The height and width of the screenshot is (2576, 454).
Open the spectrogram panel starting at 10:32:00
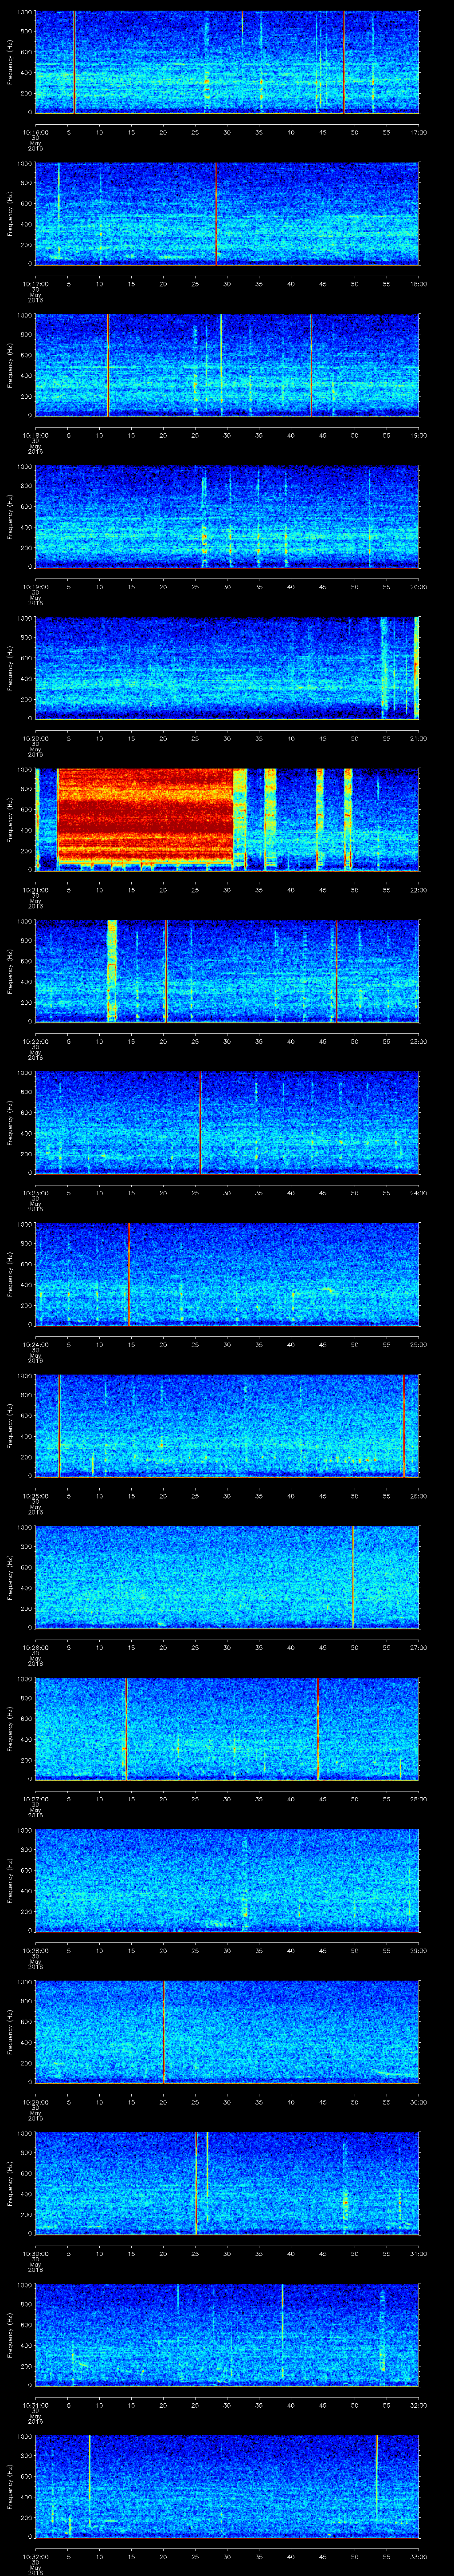pos(227,2486)
